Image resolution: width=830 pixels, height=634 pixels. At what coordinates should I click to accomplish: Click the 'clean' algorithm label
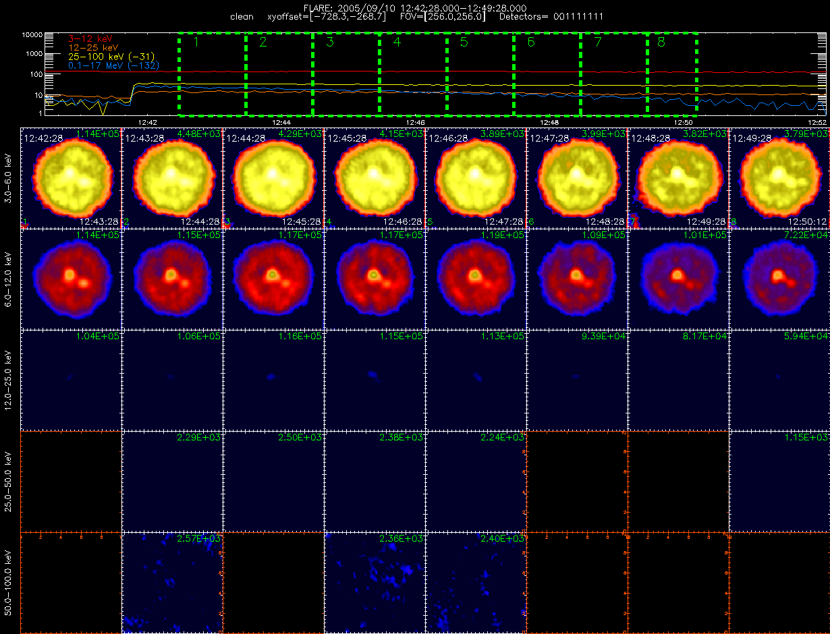pos(242,16)
